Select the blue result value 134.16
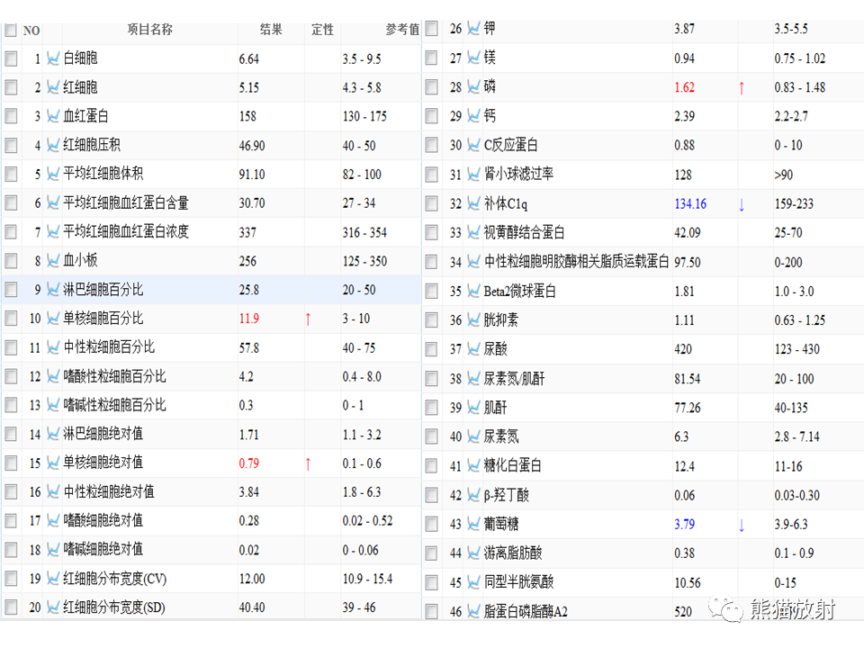The image size is (864, 648). point(690,204)
